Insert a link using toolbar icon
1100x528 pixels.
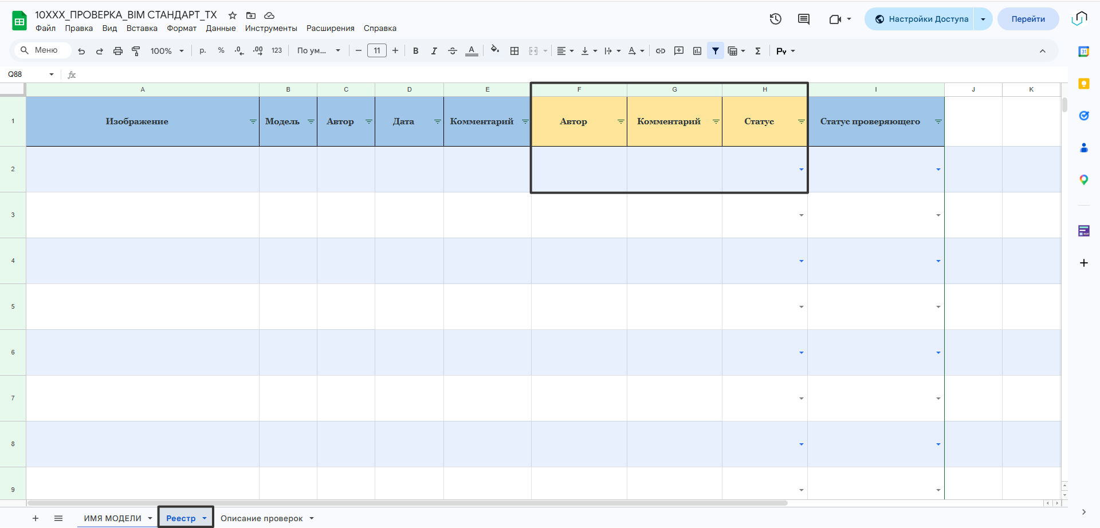click(x=661, y=51)
